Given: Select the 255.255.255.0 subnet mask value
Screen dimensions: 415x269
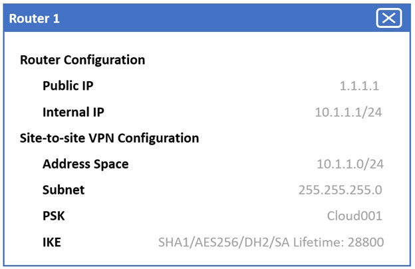Looking at the screenshot, I should pos(341,190).
